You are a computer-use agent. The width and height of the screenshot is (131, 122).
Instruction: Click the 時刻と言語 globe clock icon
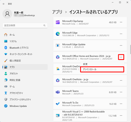pyautogui.click(x=6, y=80)
